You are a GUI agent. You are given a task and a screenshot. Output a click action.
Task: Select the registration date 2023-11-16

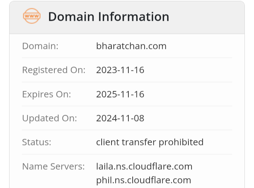tap(120, 70)
